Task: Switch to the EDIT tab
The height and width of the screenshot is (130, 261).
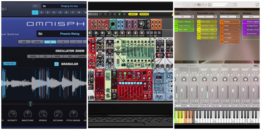Action: pyautogui.click(x=224, y=66)
